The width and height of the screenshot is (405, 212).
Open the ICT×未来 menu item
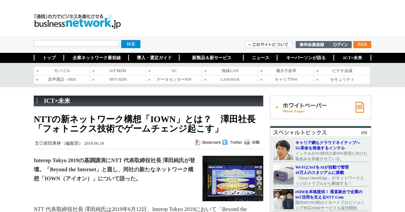coord(353,58)
